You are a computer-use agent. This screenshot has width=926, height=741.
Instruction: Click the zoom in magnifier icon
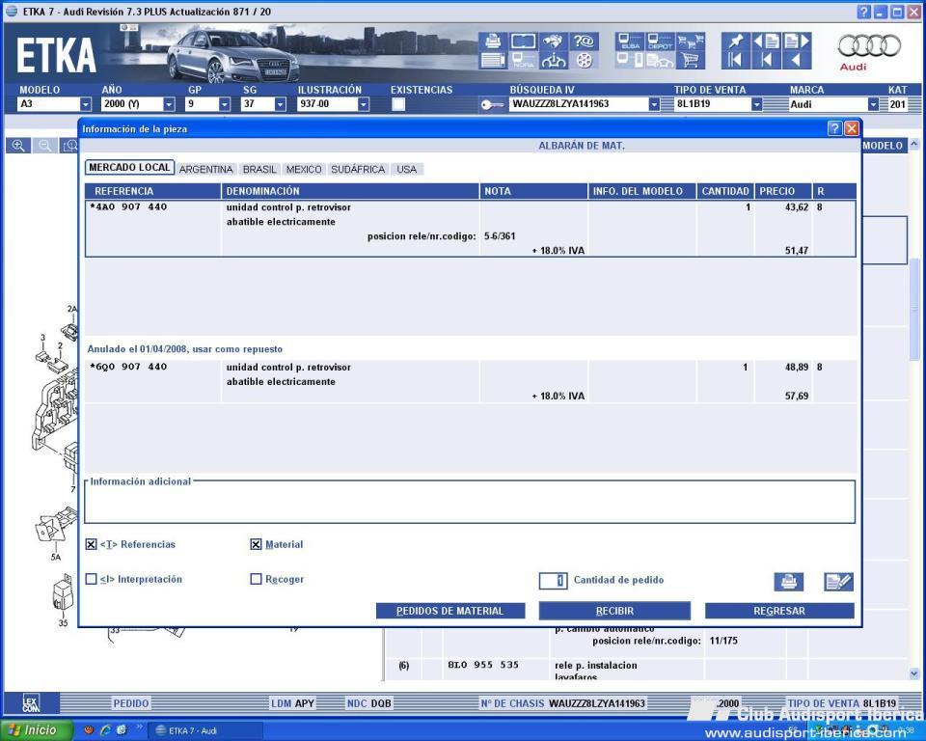18,146
